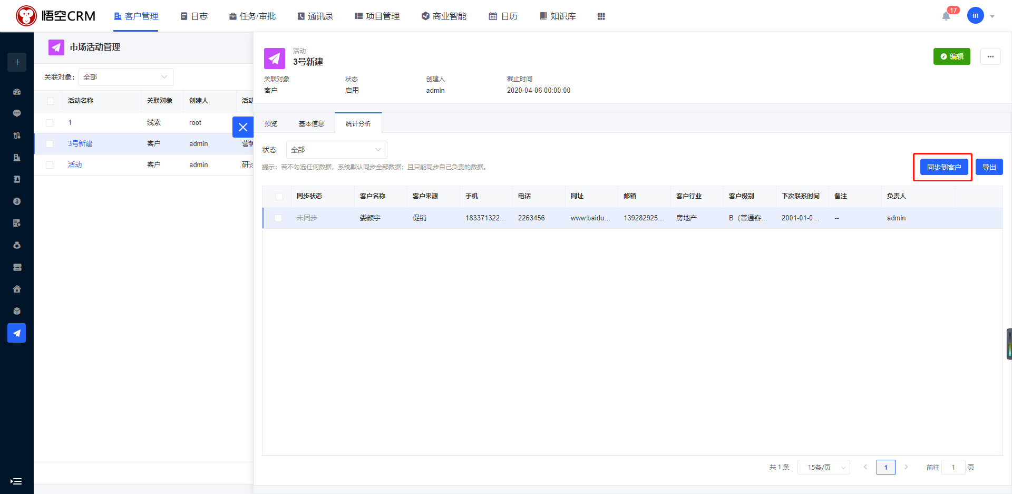The height and width of the screenshot is (494, 1012).
Task: Open the apps grid icon in top navigation
Action: click(x=601, y=16)
